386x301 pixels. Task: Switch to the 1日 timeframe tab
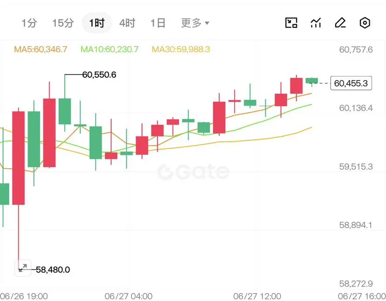click(x=158, y=23)
